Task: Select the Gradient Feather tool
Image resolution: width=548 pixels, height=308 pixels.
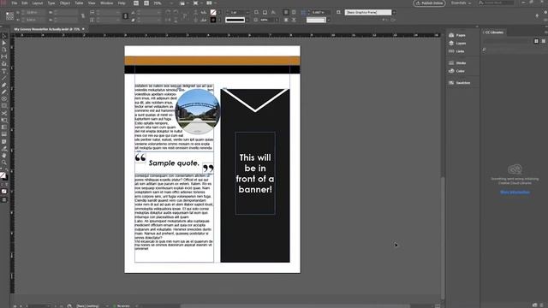Action: [3, 134]
